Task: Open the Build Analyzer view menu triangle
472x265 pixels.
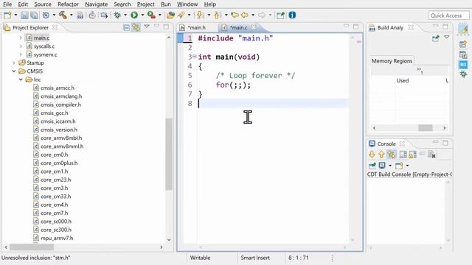Action: 447,38
